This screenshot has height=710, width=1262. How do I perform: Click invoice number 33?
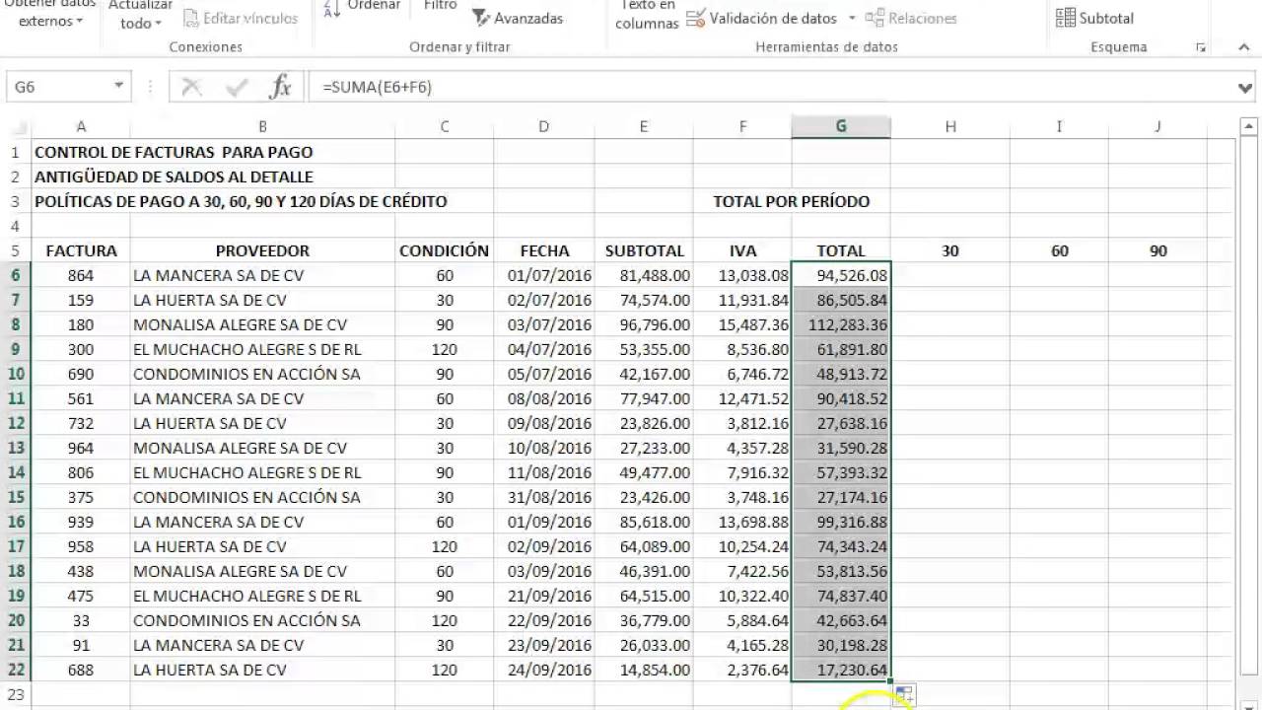point(81,620)
